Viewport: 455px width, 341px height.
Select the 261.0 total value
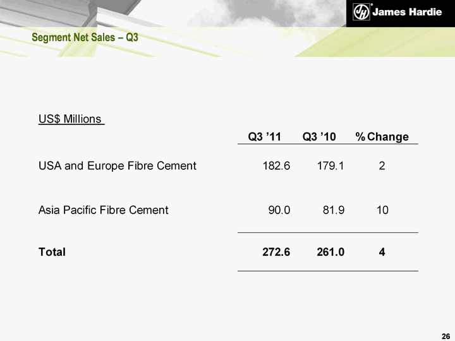click(331, 252)
